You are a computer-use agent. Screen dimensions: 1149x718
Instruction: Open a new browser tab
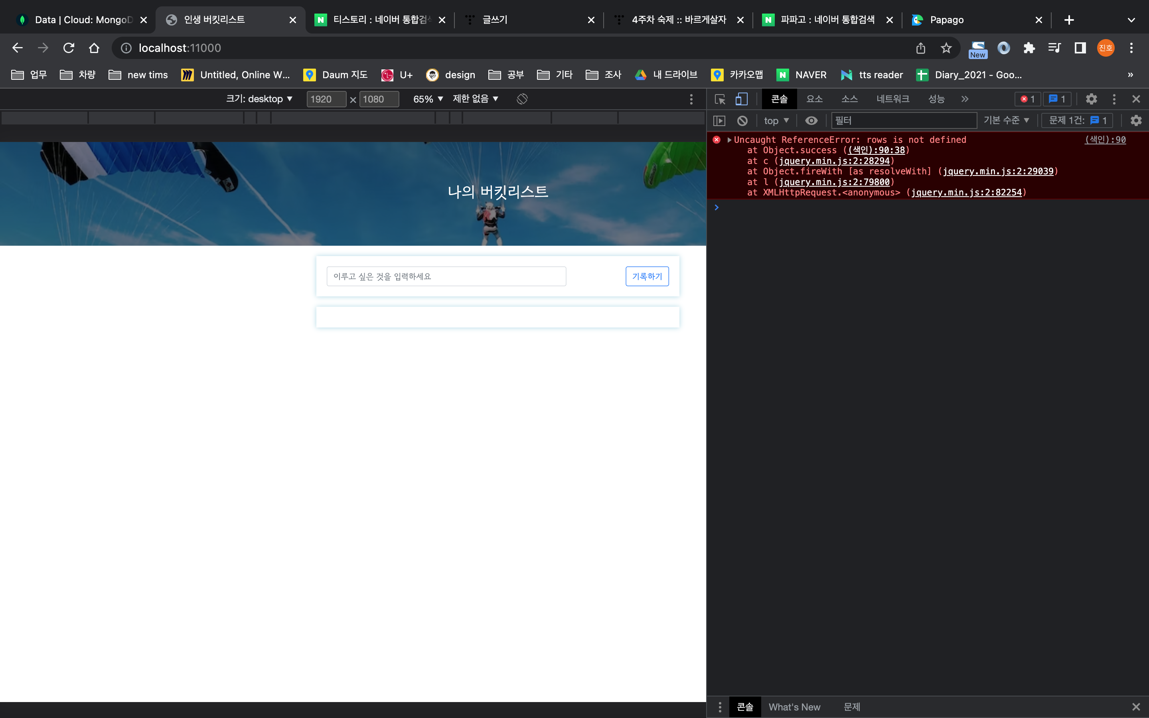(1069, 20)
